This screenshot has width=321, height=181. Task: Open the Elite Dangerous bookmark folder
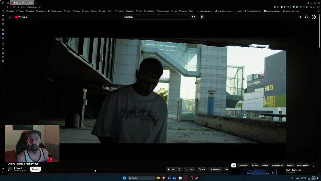[55, 11]
